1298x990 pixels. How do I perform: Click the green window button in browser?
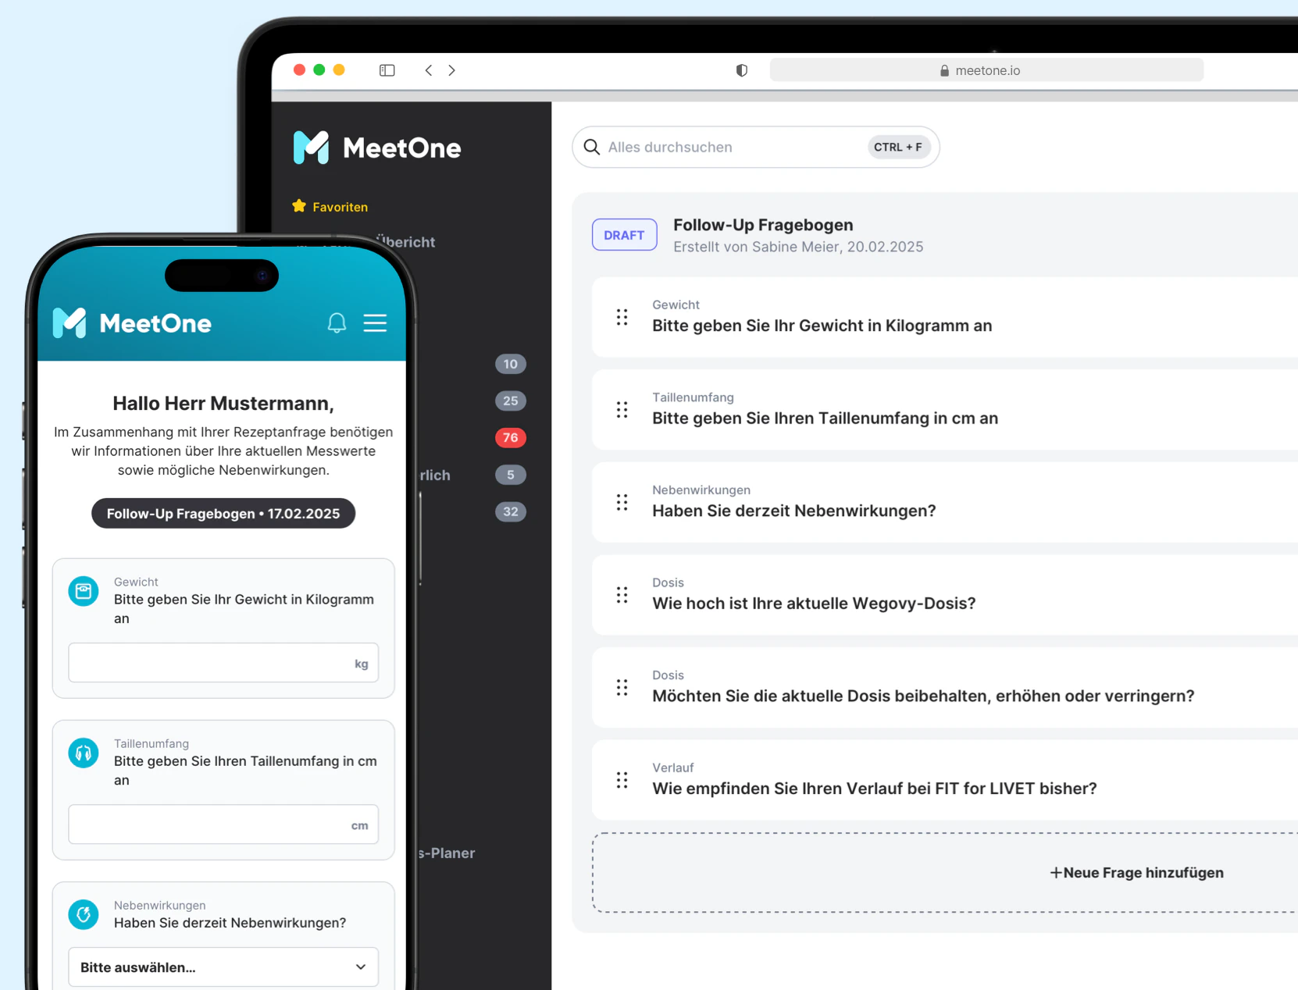pos(319,69)
